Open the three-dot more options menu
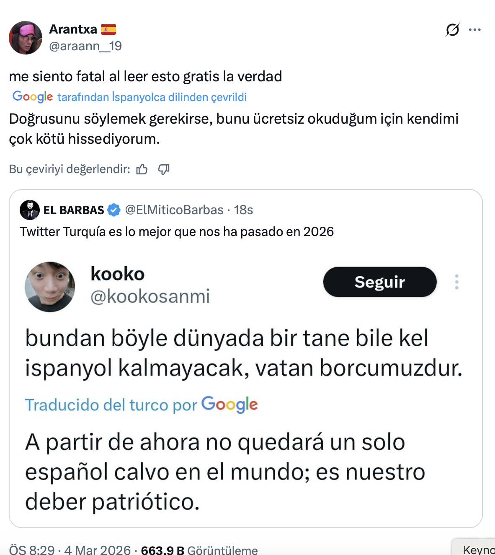Viewport: 495px width, 555px height. tap(474, 30)
